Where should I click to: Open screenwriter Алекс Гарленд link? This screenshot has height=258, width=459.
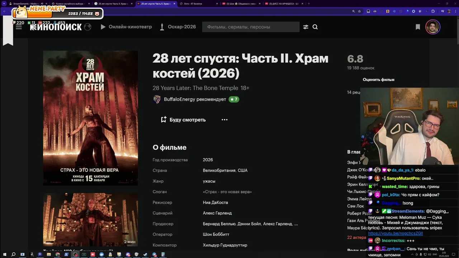[217, 213]
